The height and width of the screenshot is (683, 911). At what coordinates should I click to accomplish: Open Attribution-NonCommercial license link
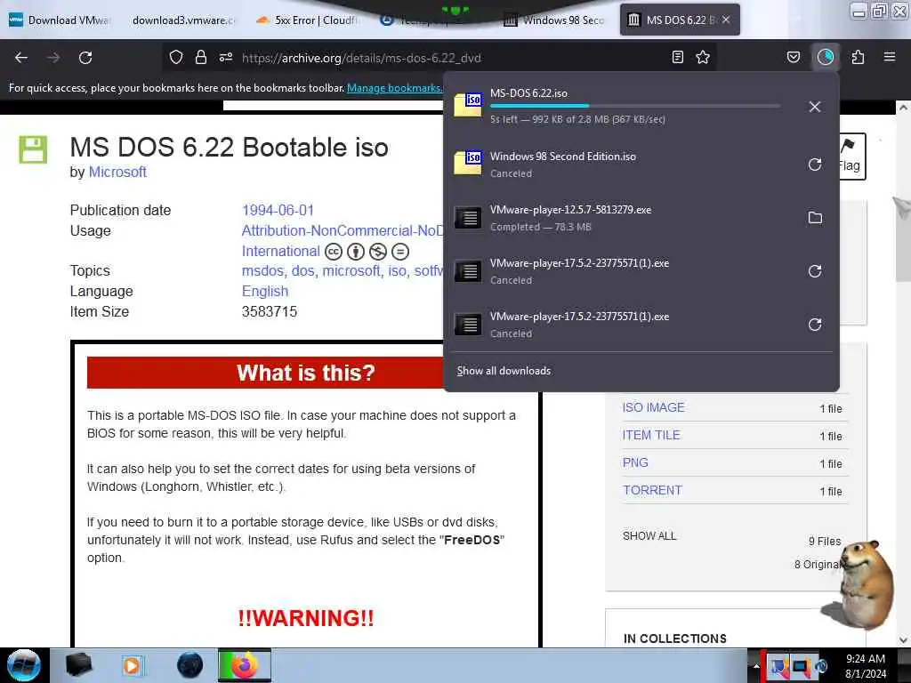(343, 230)
